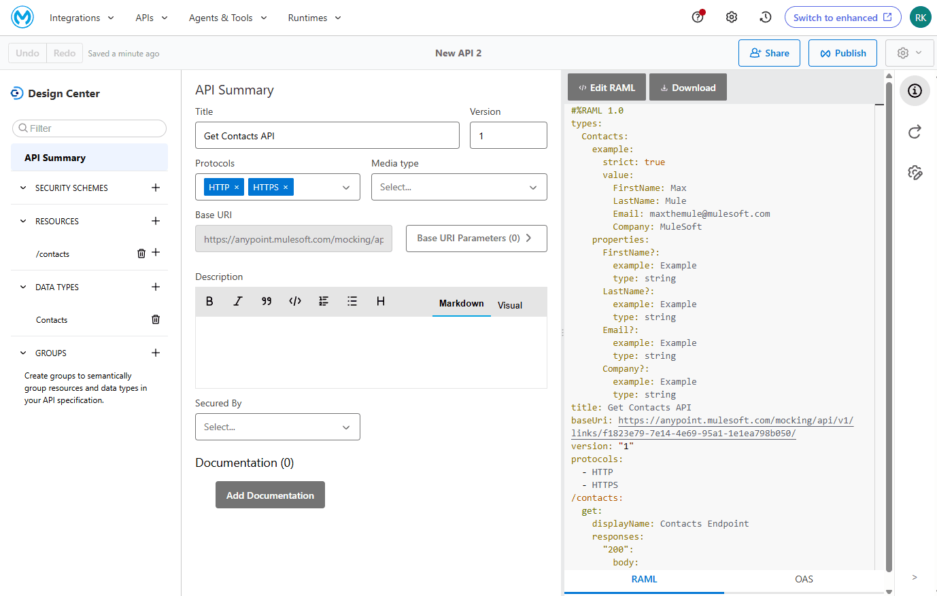The height and width of the screenshot is (596, 937).
Task: Switch to the OAS tab
Action: 804,579
